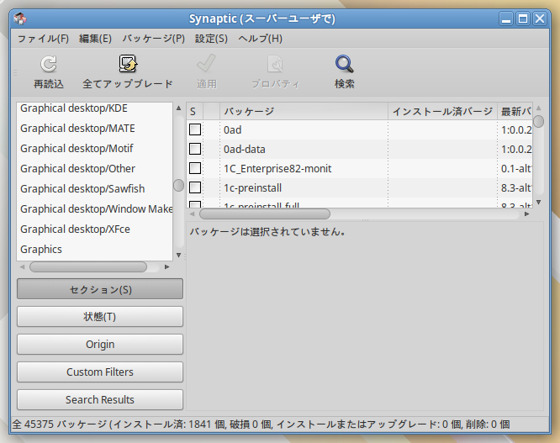The image size is (560, 443).
Task: Select the Graphics section
Action: pos(95,249)
